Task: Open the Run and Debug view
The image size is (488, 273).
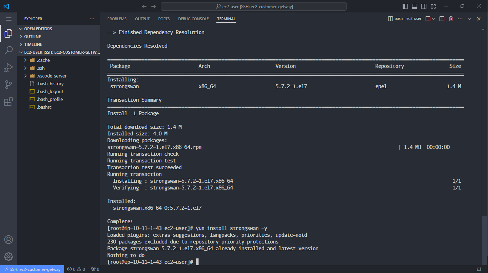Action: coord(9,68)
